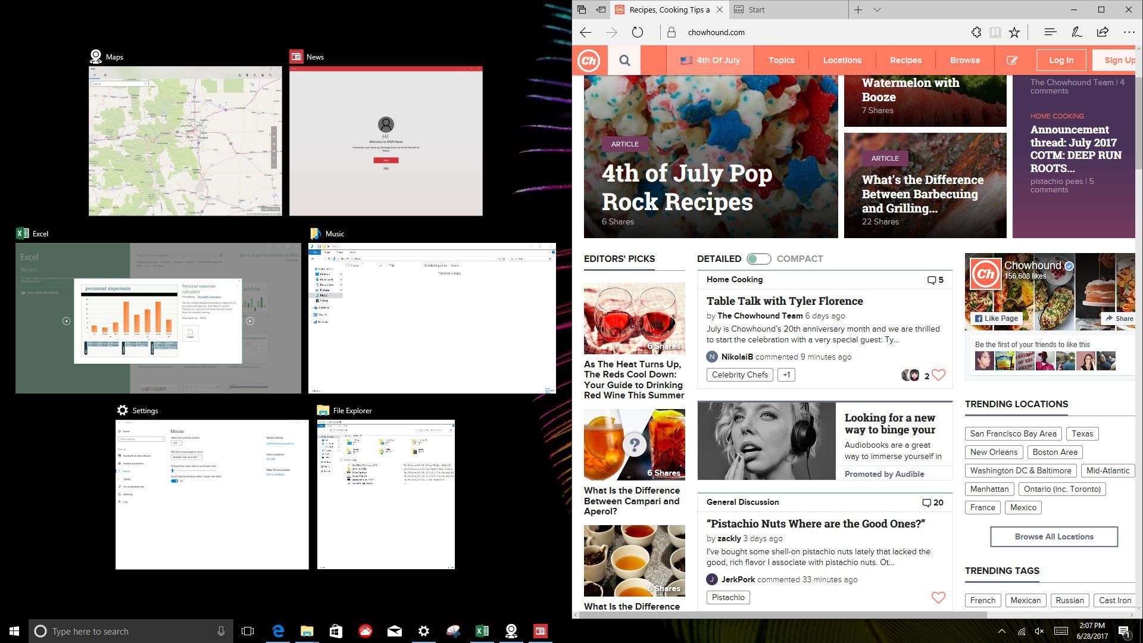Screen dimensions: 1143x643
Task: Click the Celebrity Chefs tag
Action: coord(739,375)
